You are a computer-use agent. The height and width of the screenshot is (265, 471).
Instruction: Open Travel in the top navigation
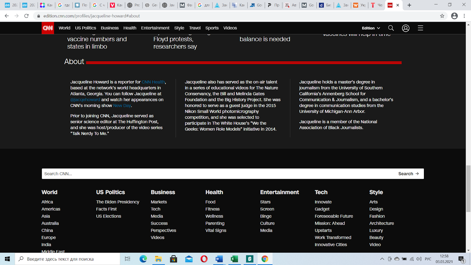coord(195,28)
